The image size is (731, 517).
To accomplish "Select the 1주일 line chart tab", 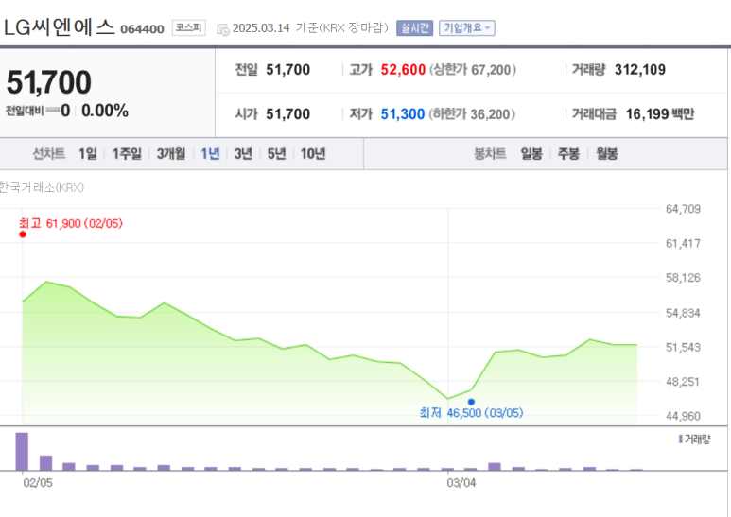I will point(127,154).
